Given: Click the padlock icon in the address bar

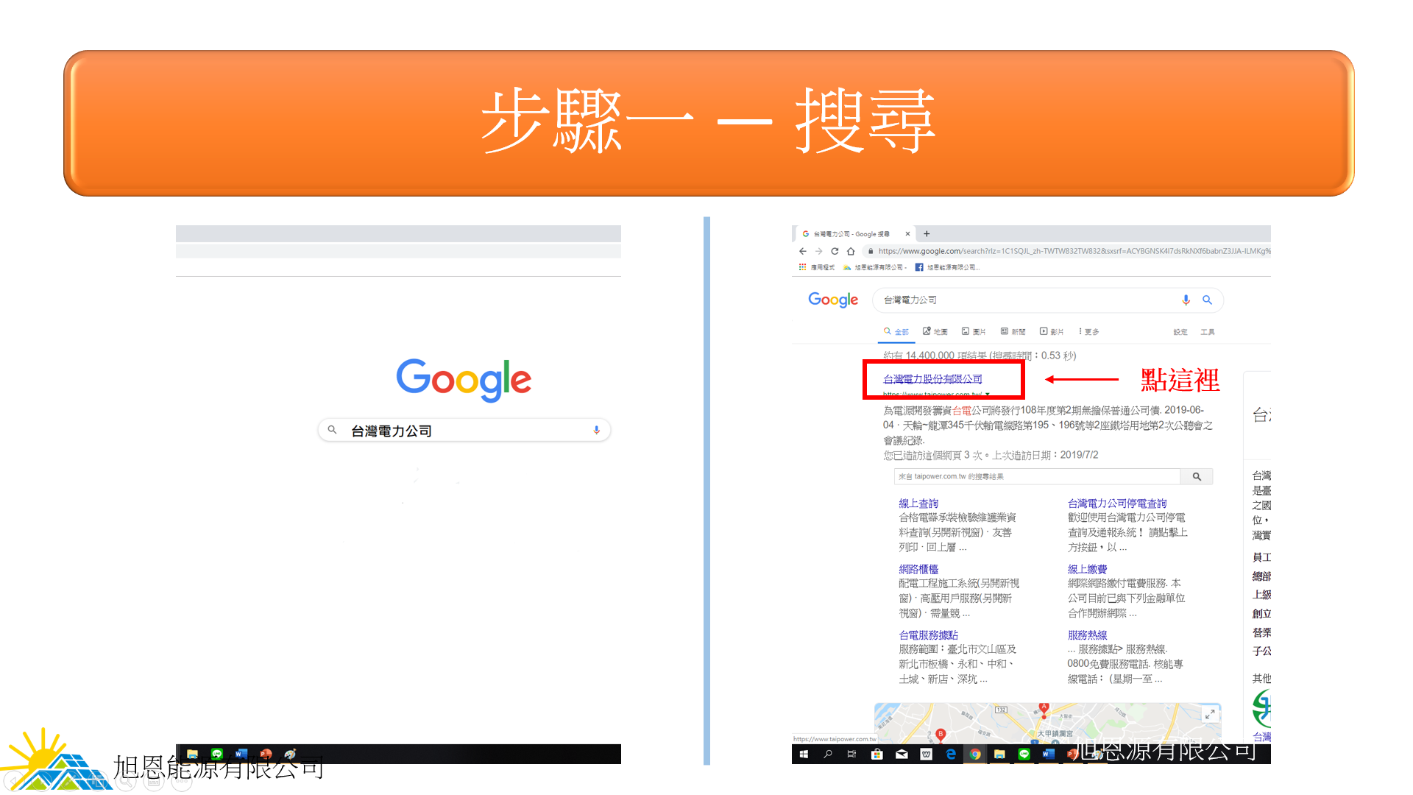Looking at the screenshot, I should coord(871,251).
